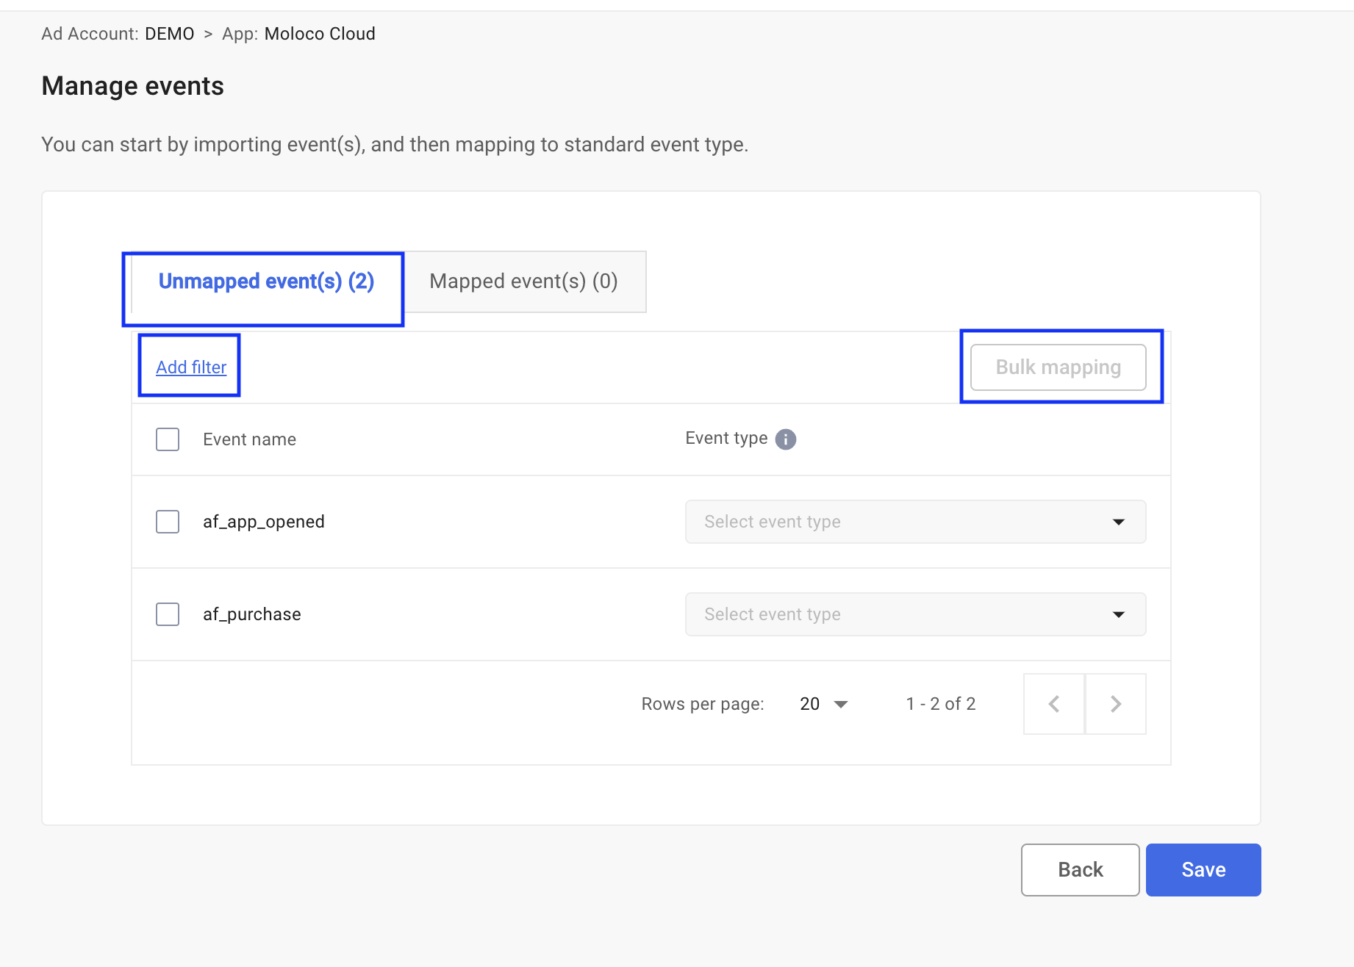Save the event mappings
The width and height of the screenshot is (1354, 967).
[1203, 870]
